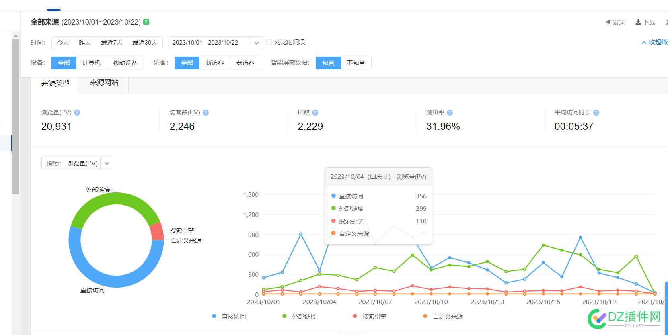This screenshot has height=335, width=668.
Task: Toggle 外部链接 legend dot below chart
Action: tap(285, 316)
